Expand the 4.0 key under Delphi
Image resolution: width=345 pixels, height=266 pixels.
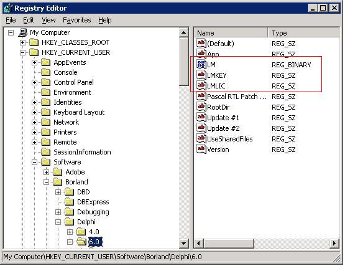tap(70, 232)
